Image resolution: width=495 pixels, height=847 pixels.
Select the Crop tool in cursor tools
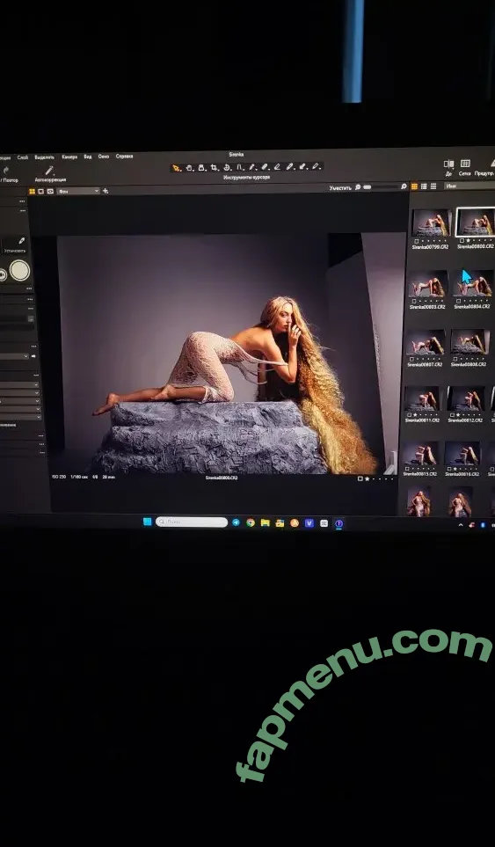[214, 168]
